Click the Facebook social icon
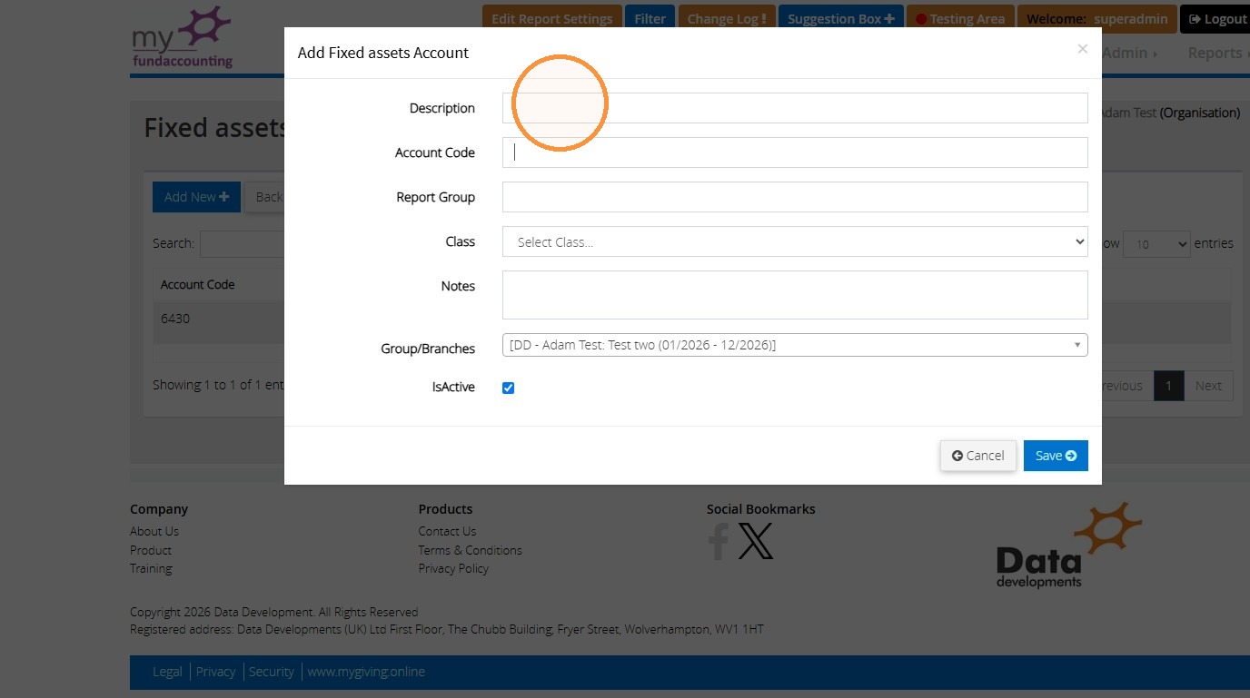Viewport: 1250px width, 698px height. click(x=719, y=541)
